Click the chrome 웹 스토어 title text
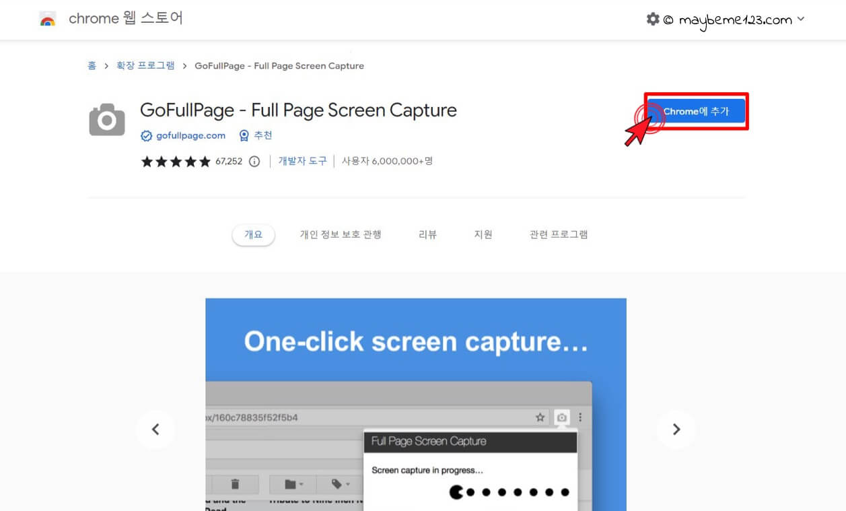This screenshot has width=846, height=511. click(126, 19)
